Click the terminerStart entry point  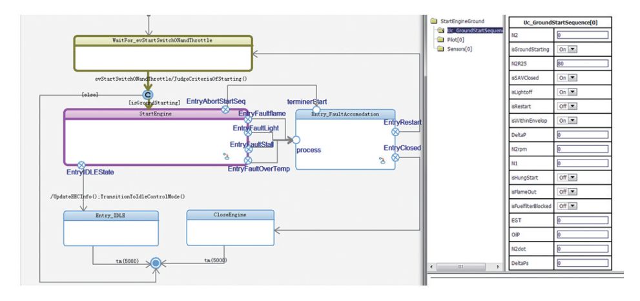[x=316, y=110]
